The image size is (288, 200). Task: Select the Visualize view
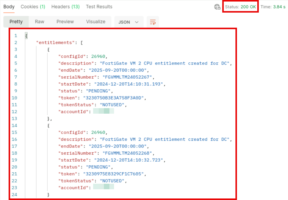[x=96, y=22]
